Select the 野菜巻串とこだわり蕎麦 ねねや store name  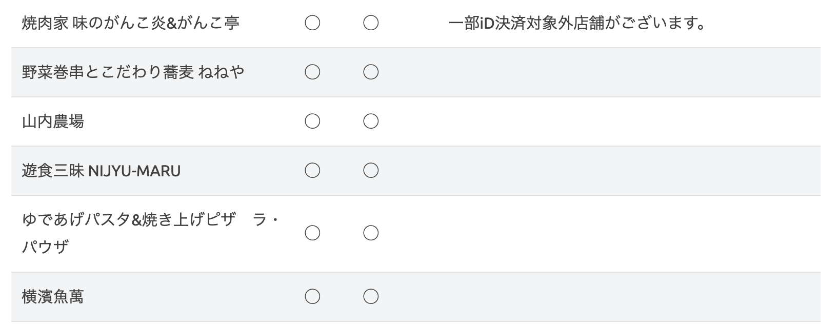click(x=133, y=72)
